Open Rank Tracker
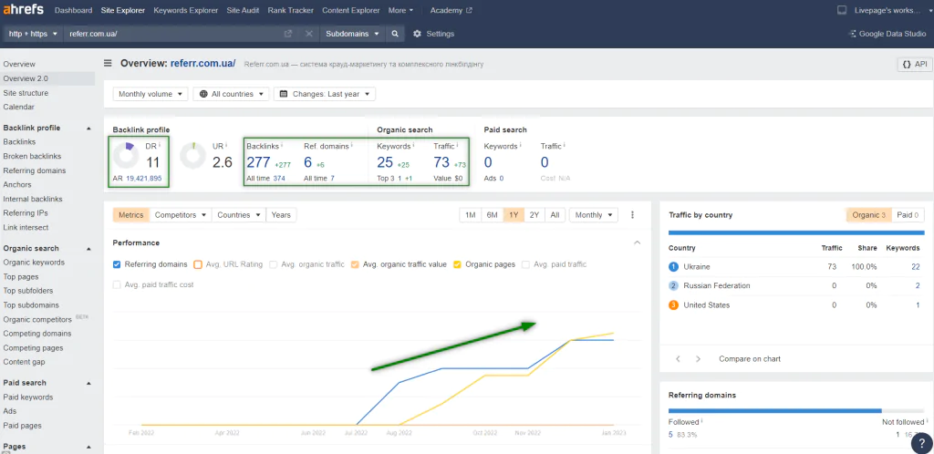Viewport: 934px width, 454px height. tap(291, 10)
